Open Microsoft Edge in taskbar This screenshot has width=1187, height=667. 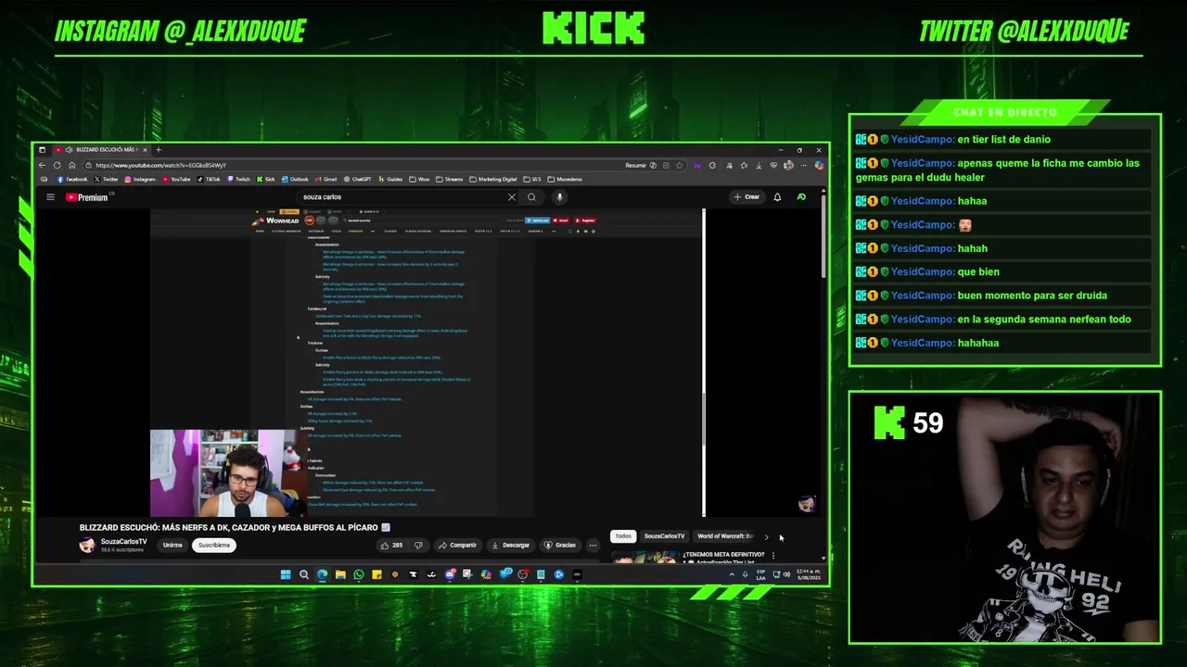click(322, 574)
